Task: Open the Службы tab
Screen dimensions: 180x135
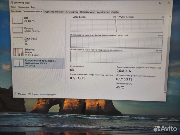Action: pyautogui.click(x=114, y=12)
